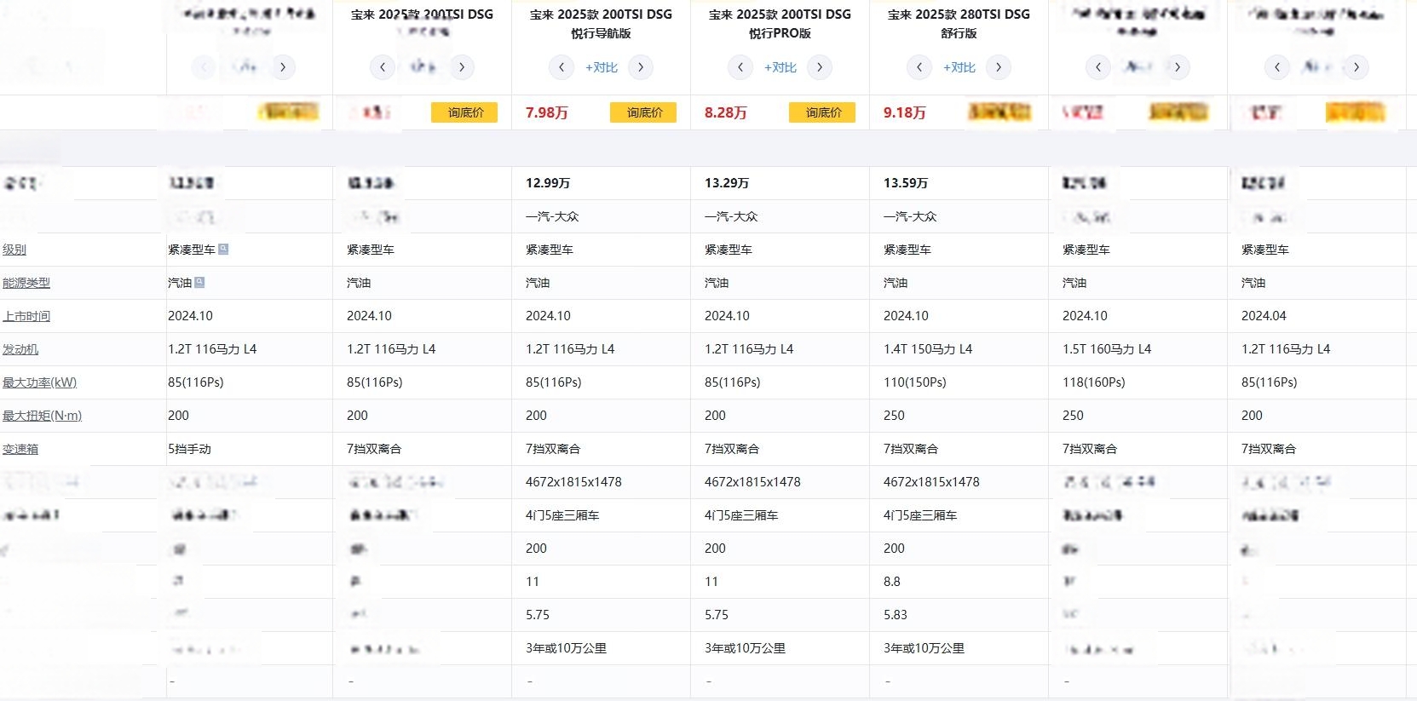Go to next trim in 悦行PRO版 column
This screenshot has width=1417, height=701.
click(820, 67)
